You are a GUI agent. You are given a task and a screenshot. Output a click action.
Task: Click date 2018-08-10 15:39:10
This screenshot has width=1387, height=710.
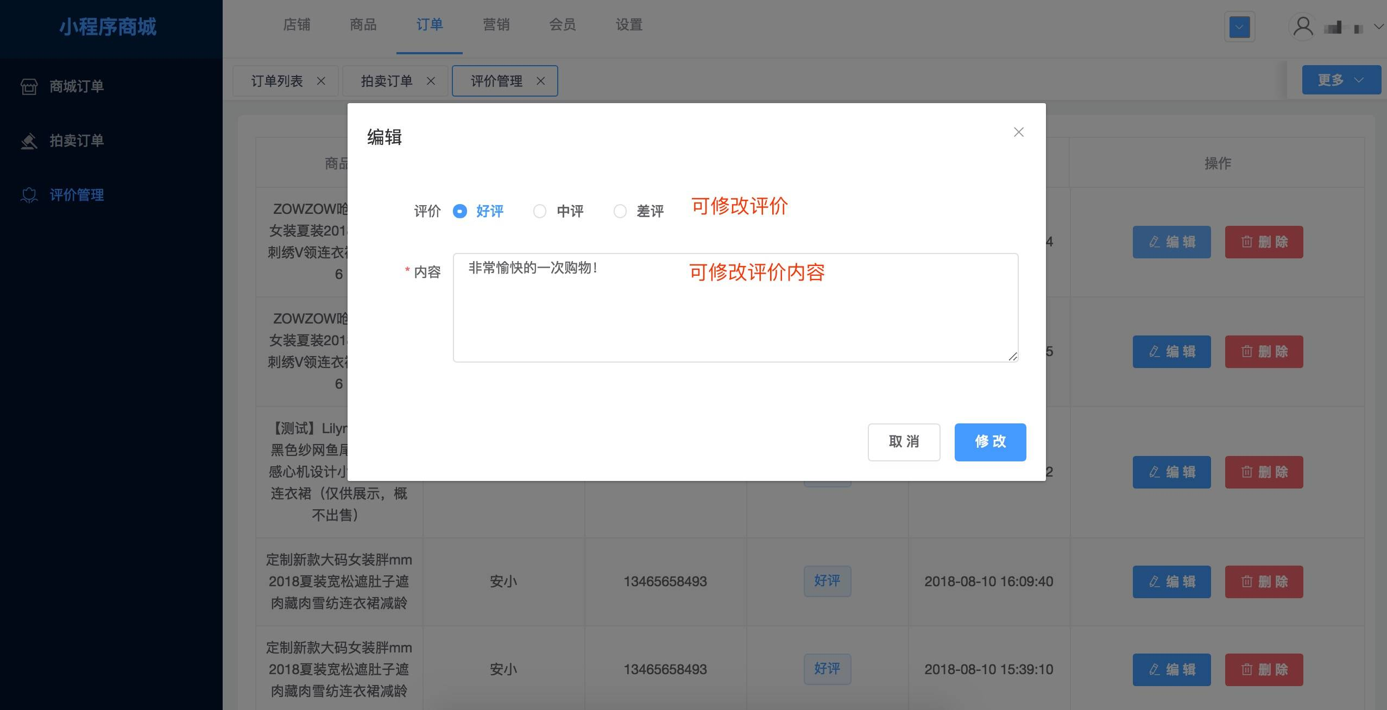point(989,670)
